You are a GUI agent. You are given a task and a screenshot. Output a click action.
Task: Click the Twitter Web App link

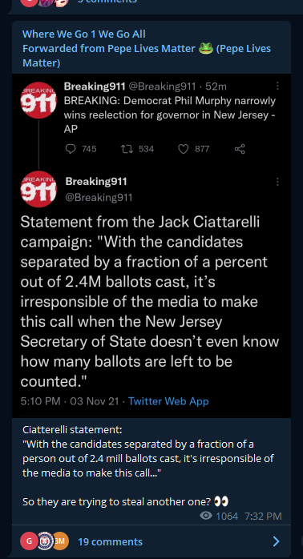(168, 401)
